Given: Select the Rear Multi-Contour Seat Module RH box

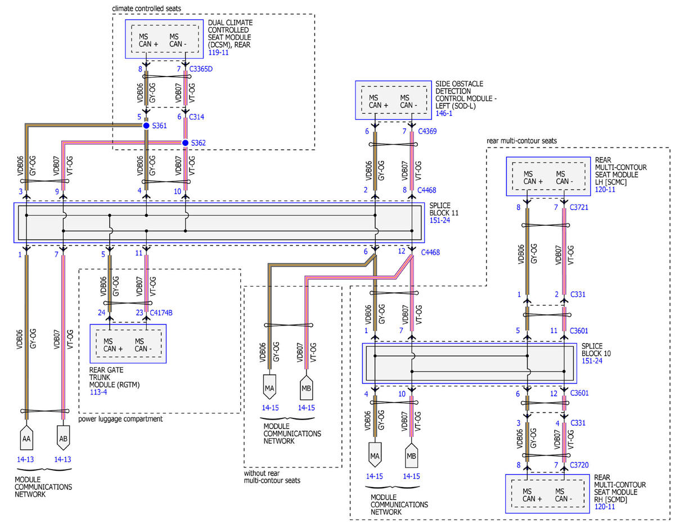Looking at the screenshot, I should (548, 493).
